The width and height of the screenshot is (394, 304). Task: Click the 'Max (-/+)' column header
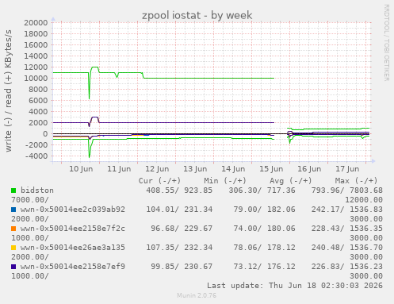[356, 181]
